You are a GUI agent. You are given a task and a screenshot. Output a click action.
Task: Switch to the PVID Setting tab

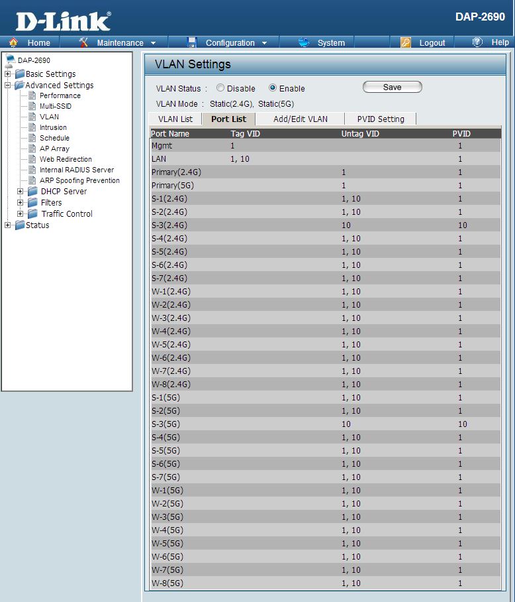tap(381, 119)
